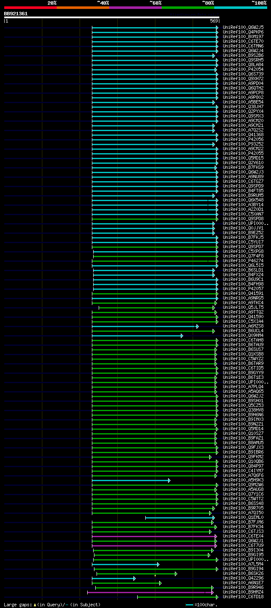The height and width of the screenshot is (608, 271).
Task: Select label UniRef100_Q2PYX4
Action: [x=243, y=111]
